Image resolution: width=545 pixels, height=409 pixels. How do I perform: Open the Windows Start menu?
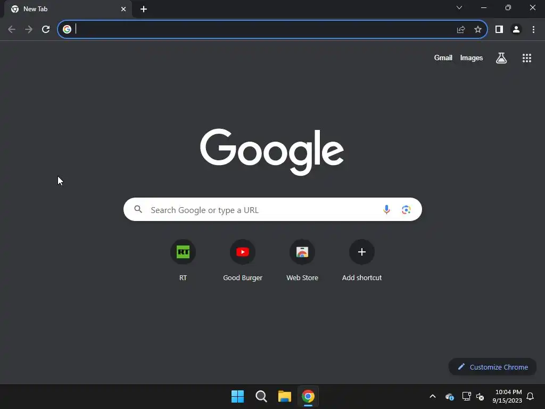point(238,396)
